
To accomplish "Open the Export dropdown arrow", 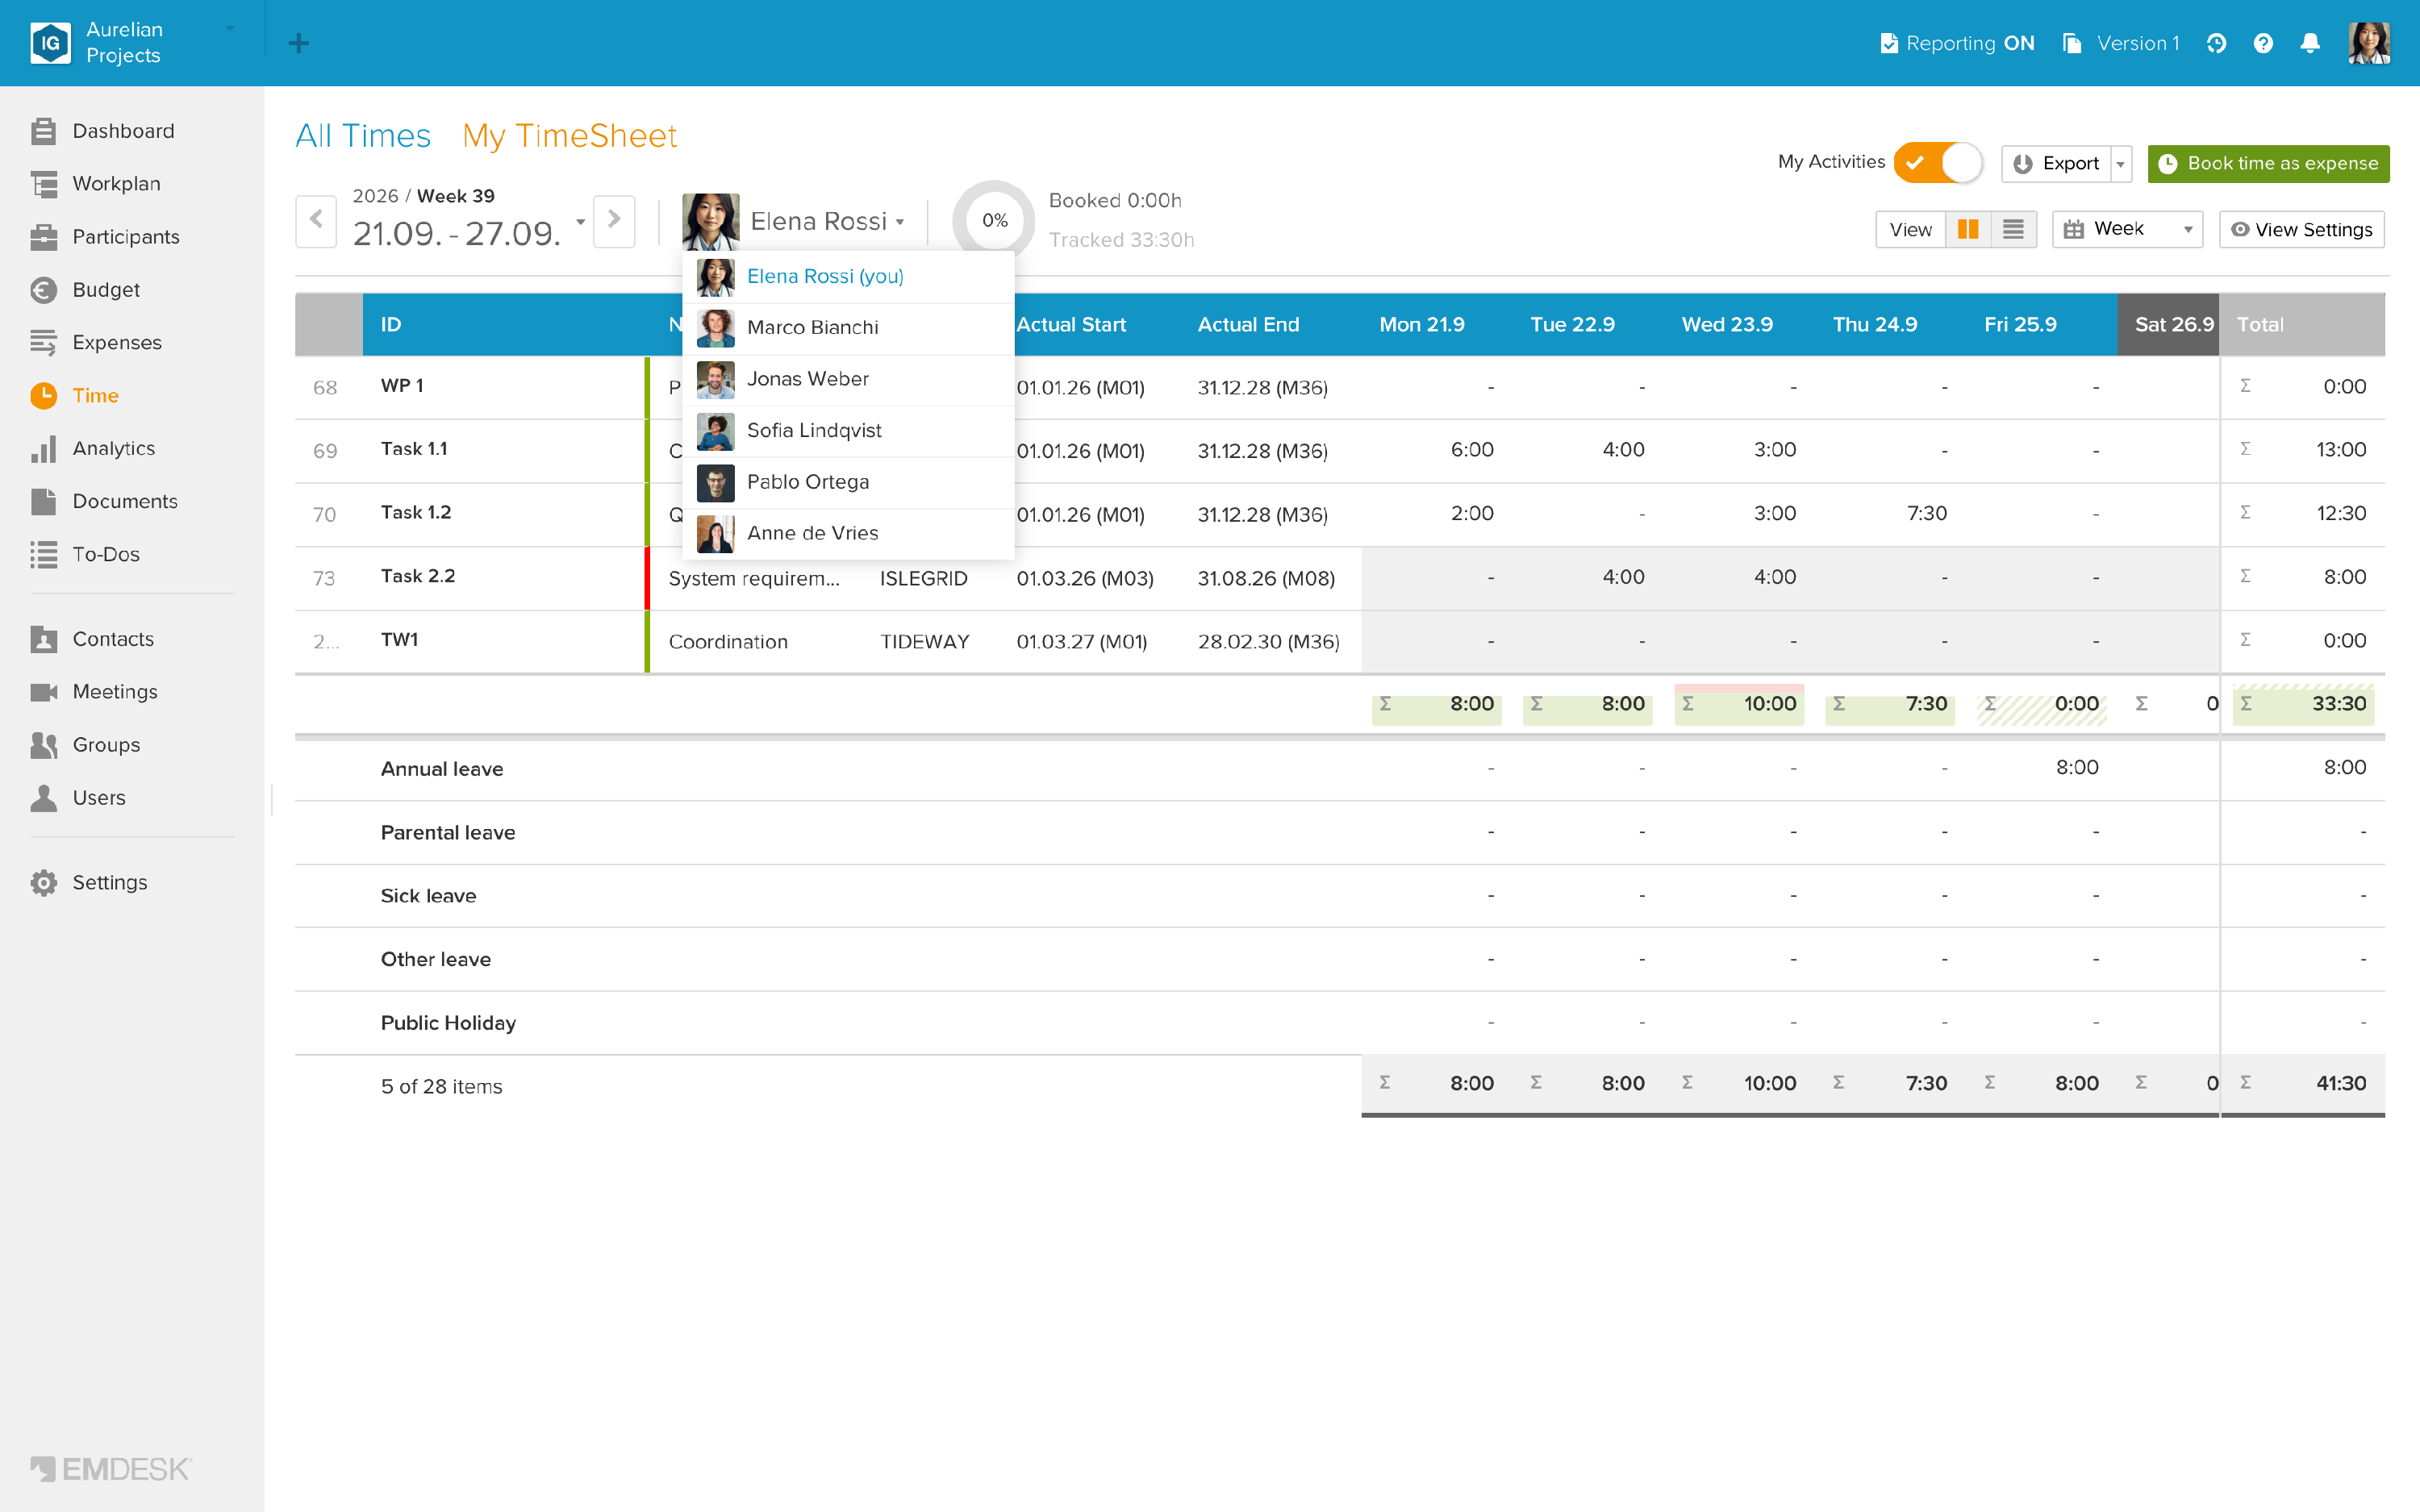I will (x=2121, y=164).
